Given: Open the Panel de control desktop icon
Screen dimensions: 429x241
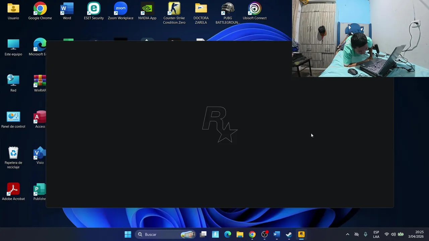Looking at the screenshot, I should pyautogui.click(x=13, y=119).
